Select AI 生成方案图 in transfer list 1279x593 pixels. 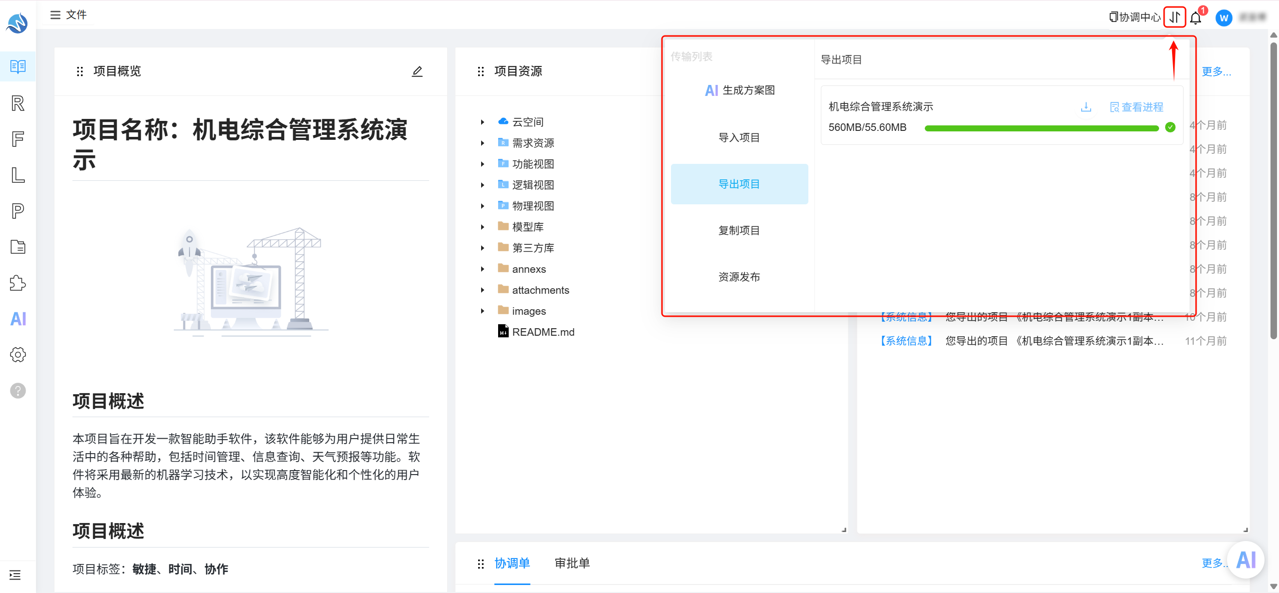[x=739, y=90]
